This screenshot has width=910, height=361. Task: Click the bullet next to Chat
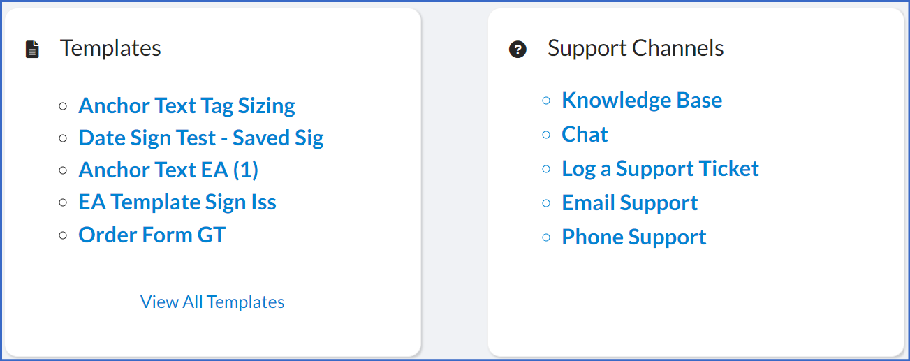pos(547,135)
